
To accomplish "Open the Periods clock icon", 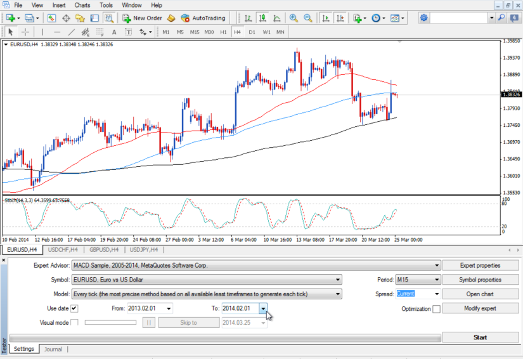I will click(x=376, y=18).
